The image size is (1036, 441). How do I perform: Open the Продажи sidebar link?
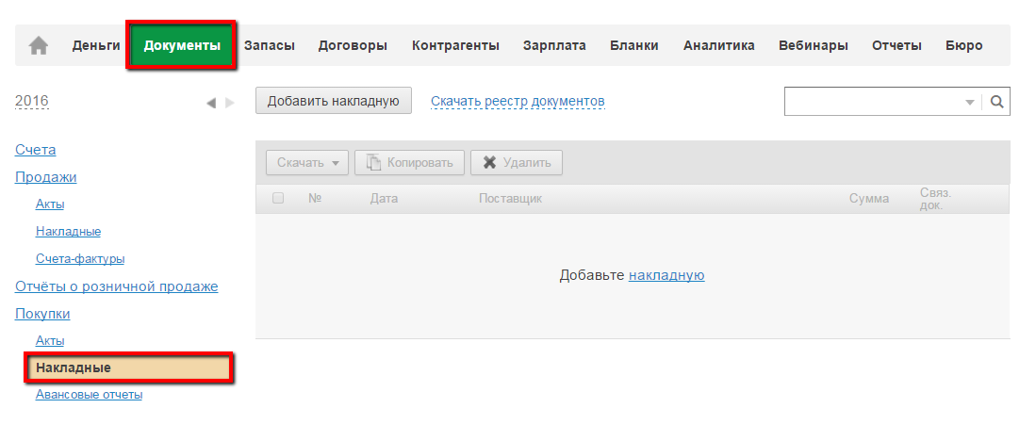45,177
